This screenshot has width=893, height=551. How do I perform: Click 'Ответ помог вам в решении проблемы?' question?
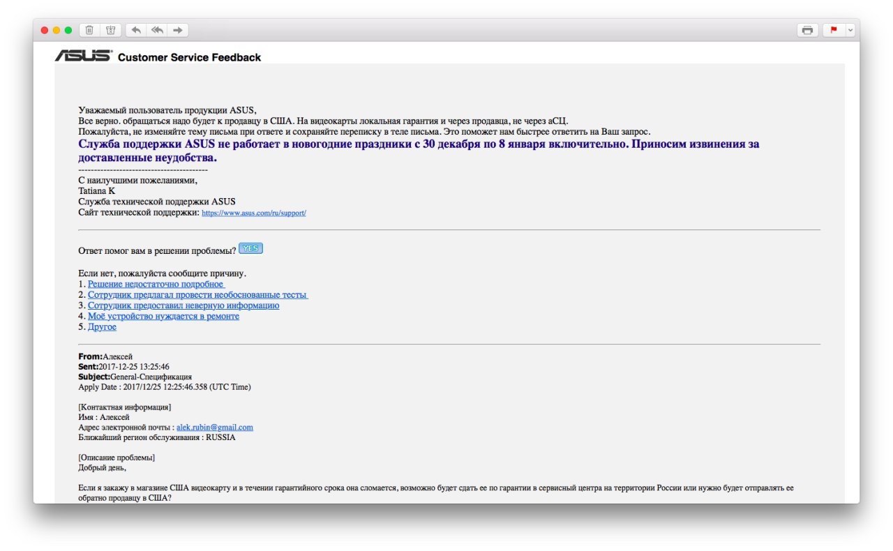tap(157, 250)
